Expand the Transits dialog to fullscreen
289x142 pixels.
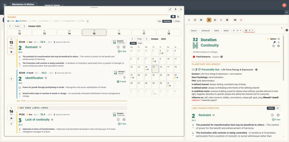(x=170, y=9)
